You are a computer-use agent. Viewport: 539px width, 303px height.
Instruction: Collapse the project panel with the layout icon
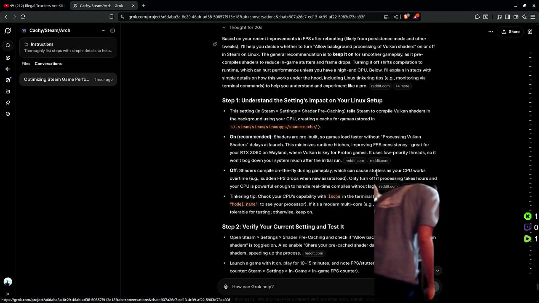click(x=112, y=30)
